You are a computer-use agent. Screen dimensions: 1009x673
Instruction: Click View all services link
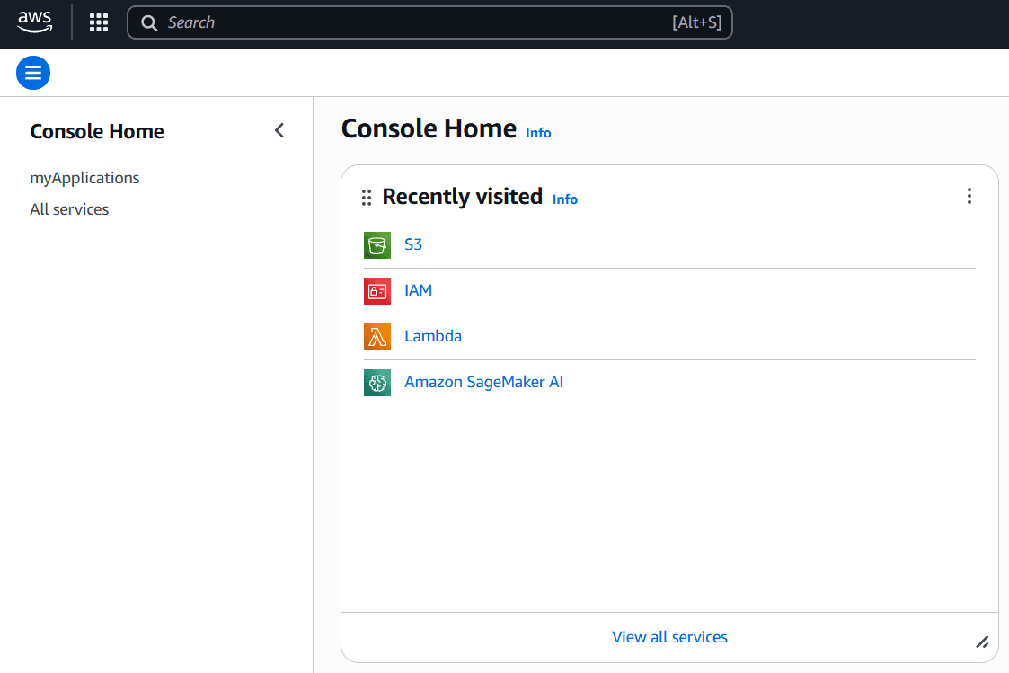click(669, 637)
